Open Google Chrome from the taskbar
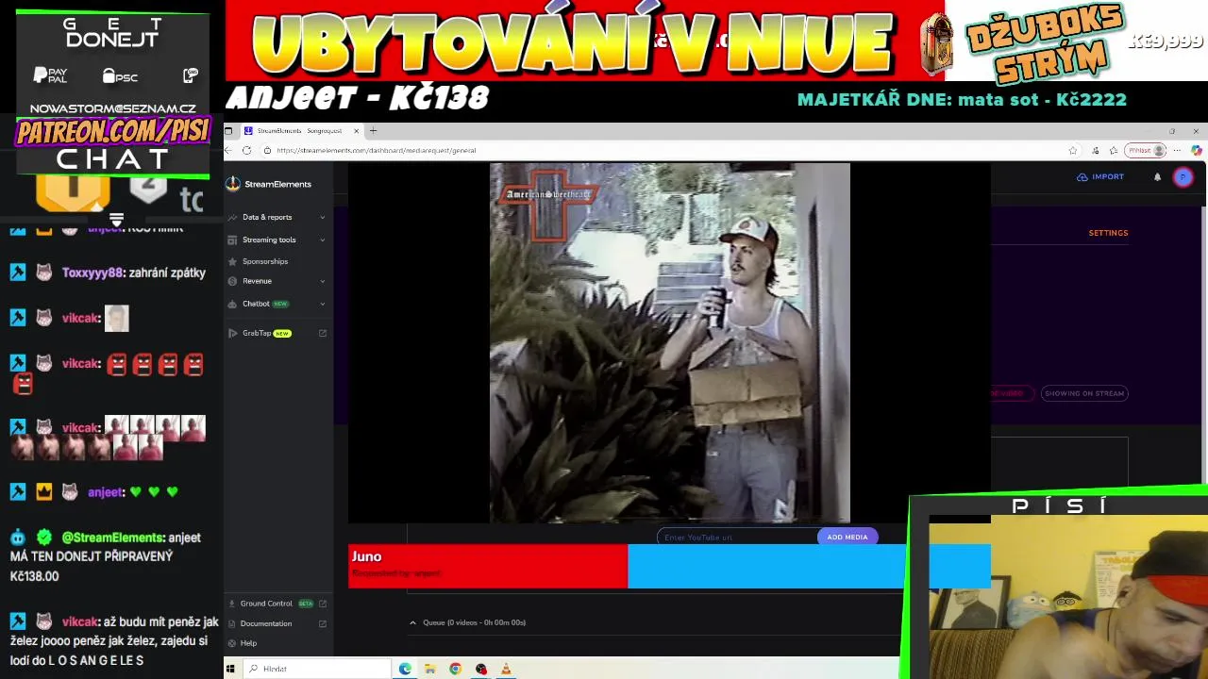 pos(455,669)
